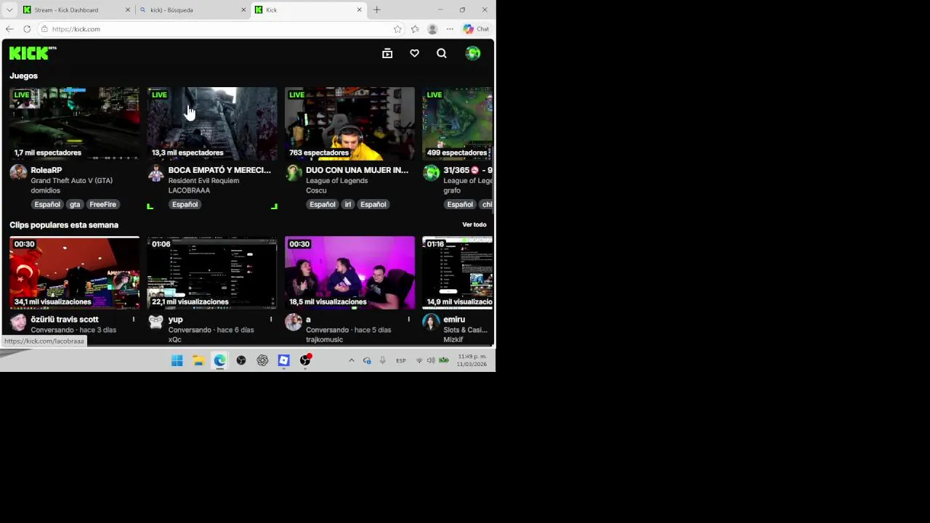Image resolution: width=930 pixels, height=523 pixels.
Task: Open Resident Evil Requiem category link
Action: (x=203, y=181)
